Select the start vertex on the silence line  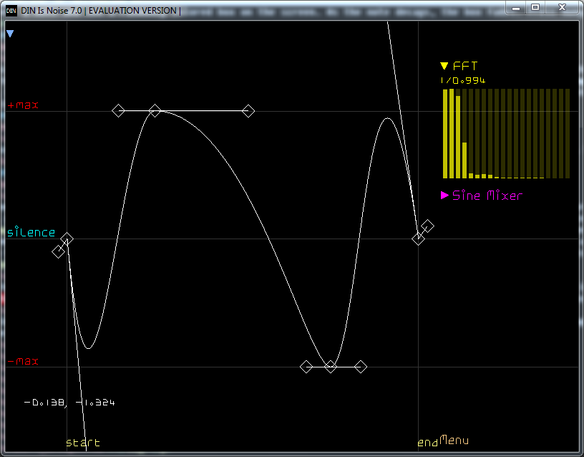[67, 239]
